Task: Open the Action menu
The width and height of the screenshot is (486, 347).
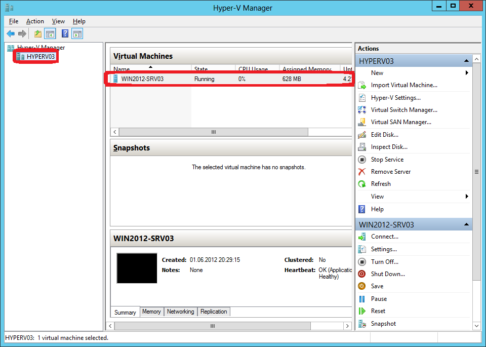Action: (35, 21)
